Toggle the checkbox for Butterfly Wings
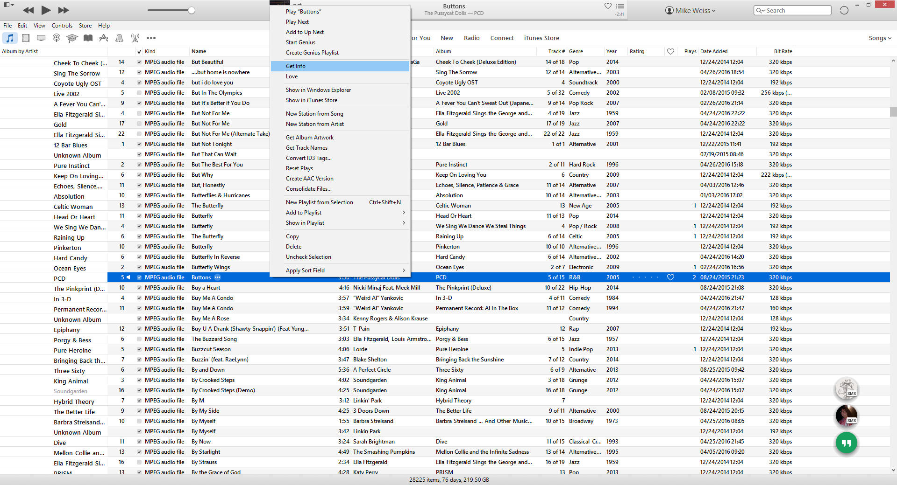 pos(139,267)
